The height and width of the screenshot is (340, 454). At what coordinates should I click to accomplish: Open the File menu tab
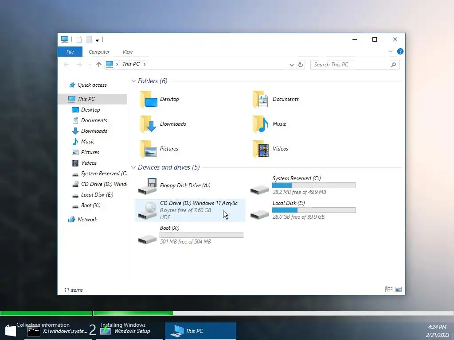(x=70, y=52)
